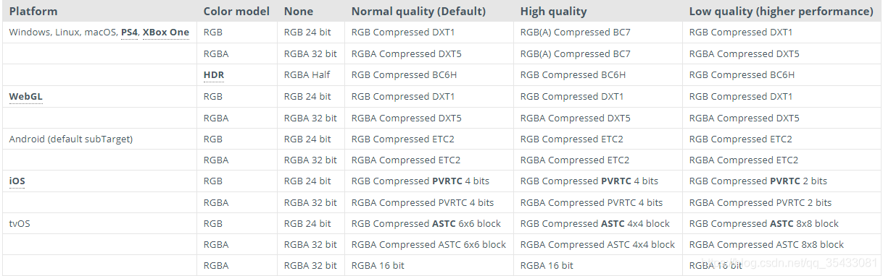
Task: Click 'RGBA Compressed ASTC 4x4 block' cell
Action: coord(597,245)
